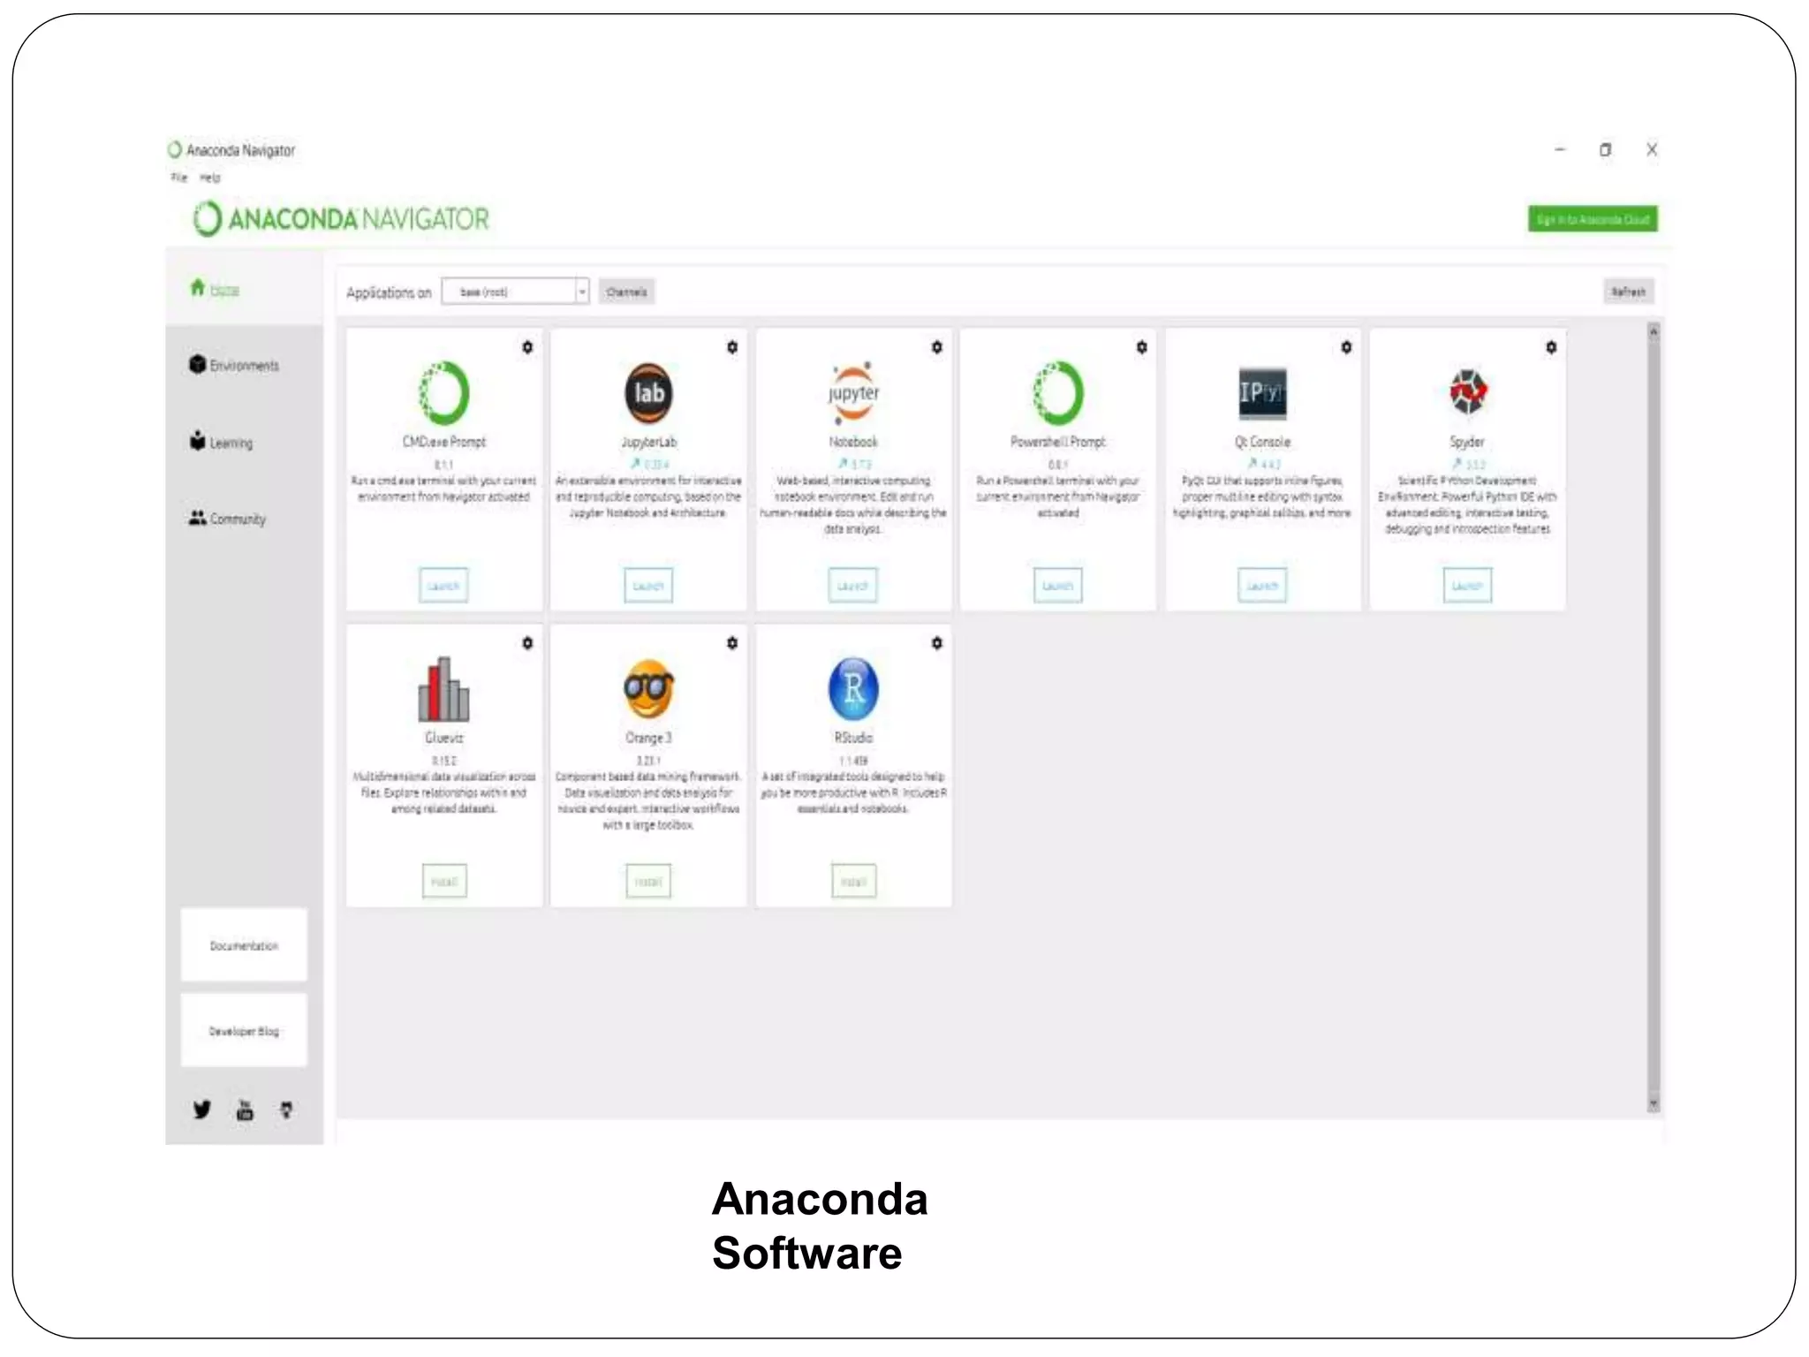Click the Notebook version update arrow
This screenshot has height=1357, width=1809.
click(x=842, y=464)
